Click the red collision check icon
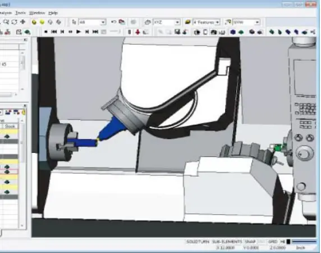 137,32
